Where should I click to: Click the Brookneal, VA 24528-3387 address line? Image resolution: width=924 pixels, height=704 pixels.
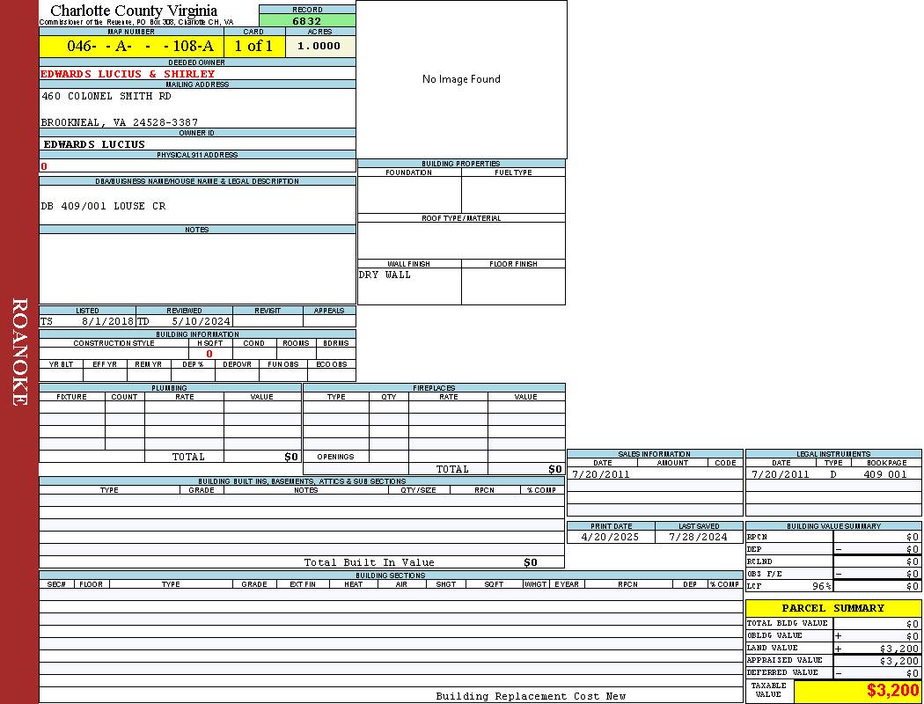pos(119,122)
